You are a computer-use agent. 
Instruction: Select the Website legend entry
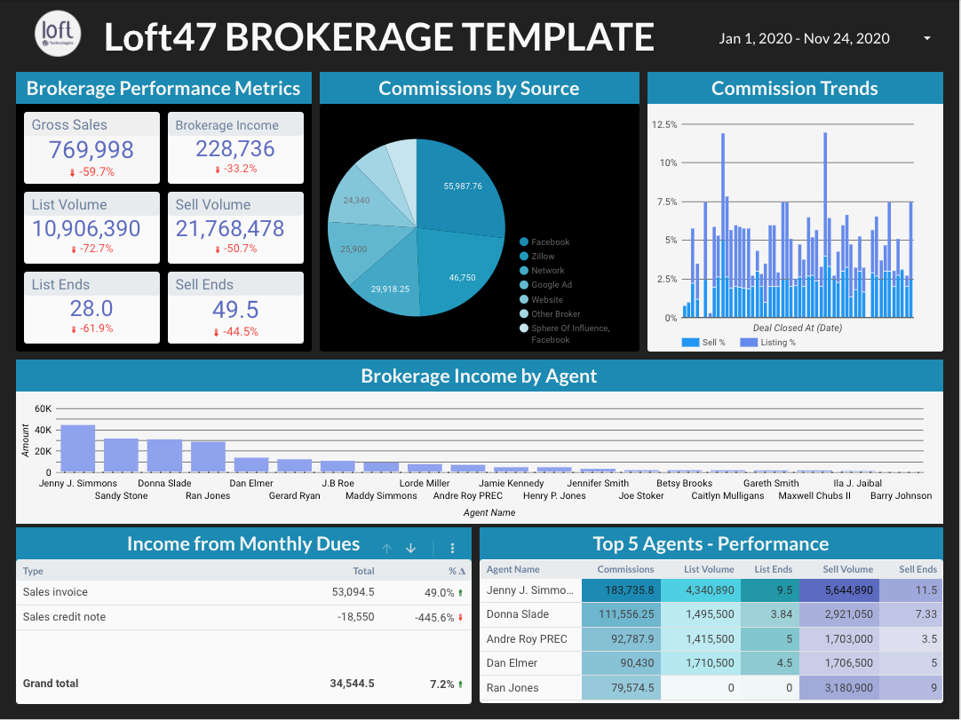[541, 299]
